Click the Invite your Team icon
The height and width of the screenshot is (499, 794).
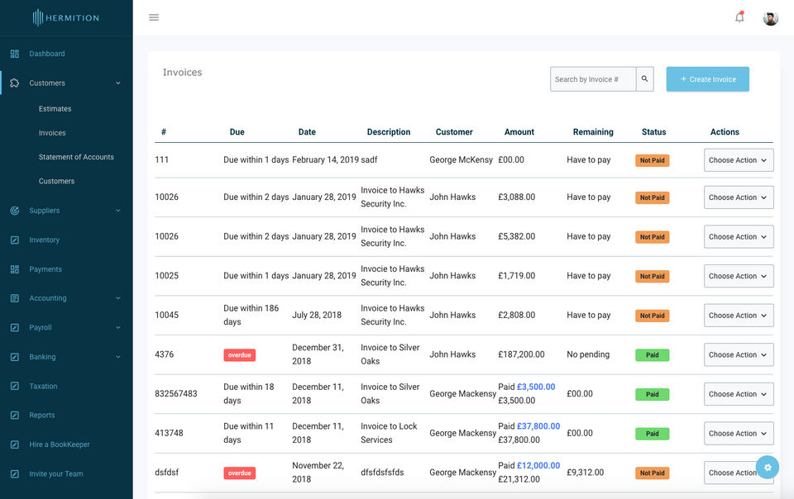click(x=15, y=473)
